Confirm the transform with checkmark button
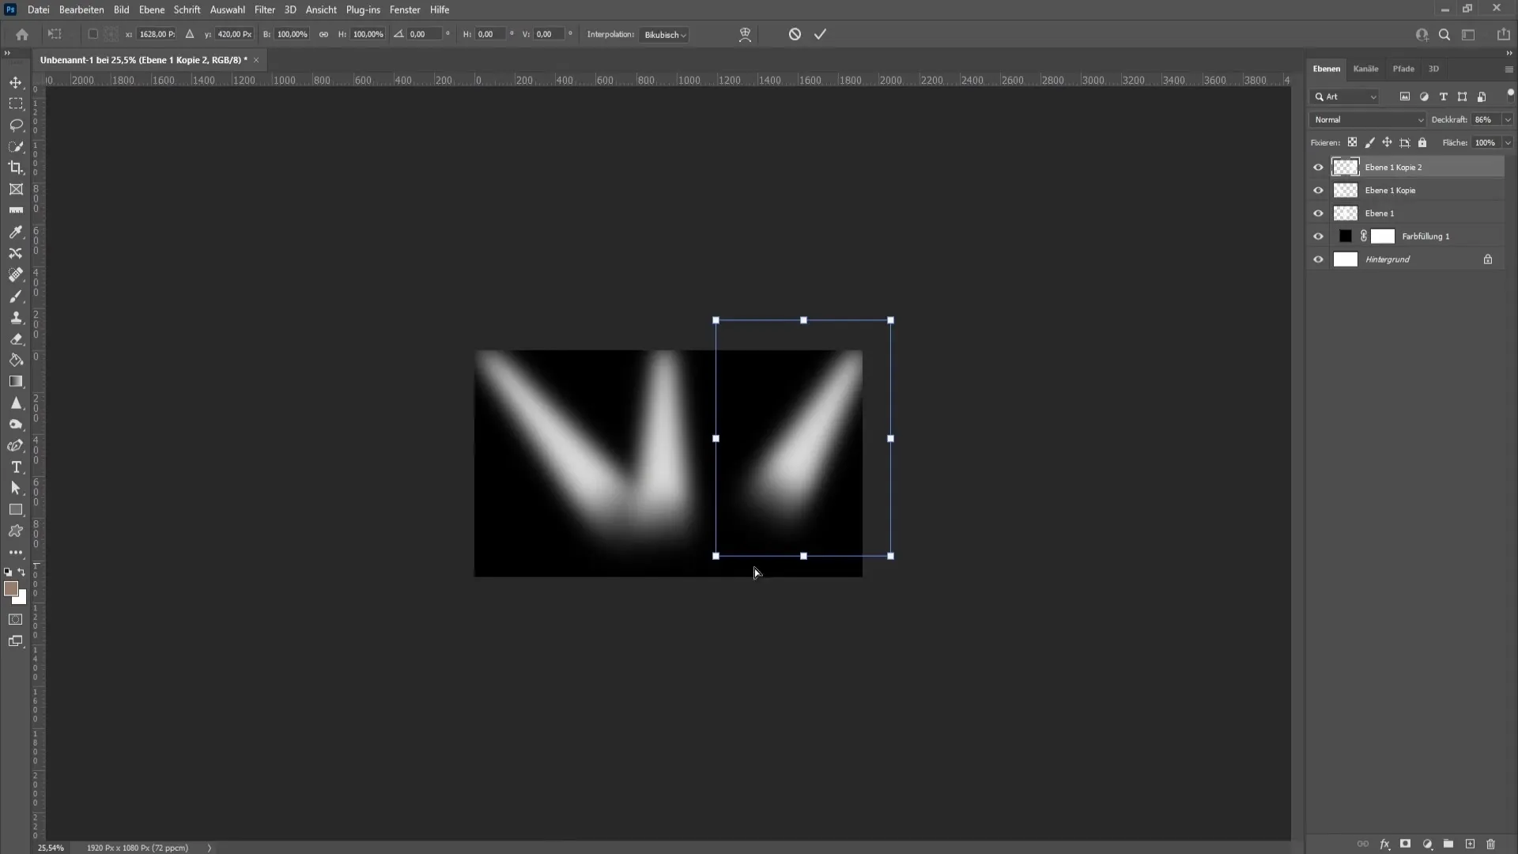 (x=821, y=35)
